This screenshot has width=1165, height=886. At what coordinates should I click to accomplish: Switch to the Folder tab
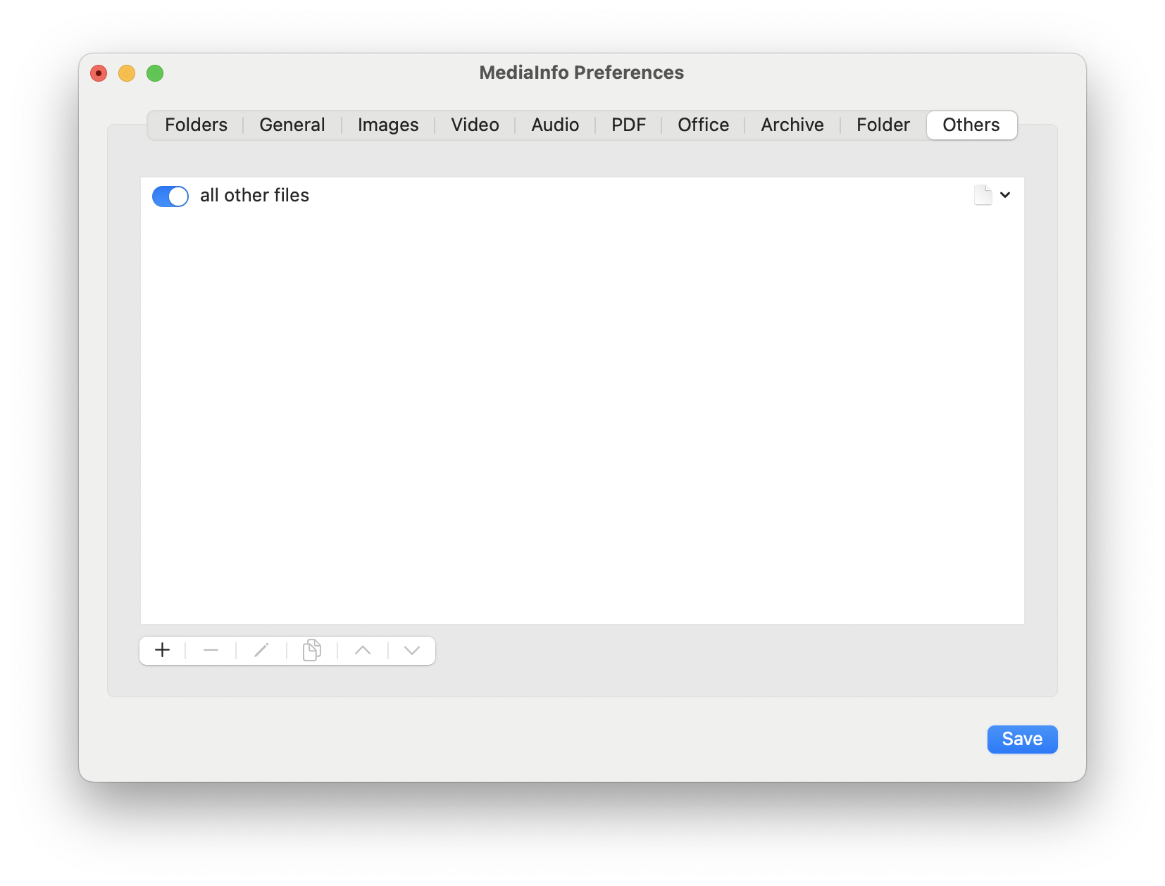pos(883,125)
